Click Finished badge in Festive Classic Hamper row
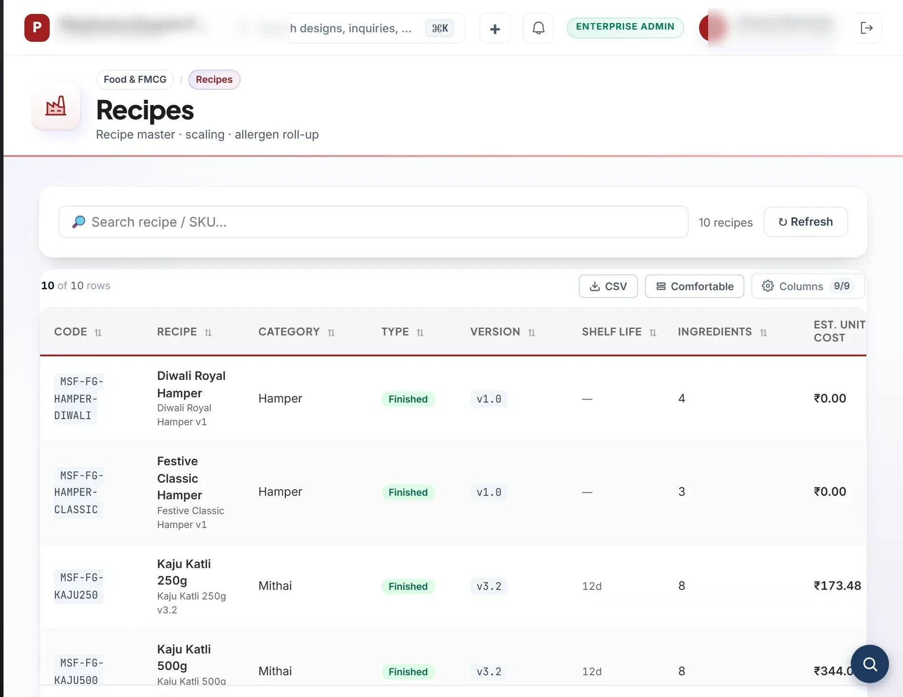 pyautogui.click(x=408, y=492)
